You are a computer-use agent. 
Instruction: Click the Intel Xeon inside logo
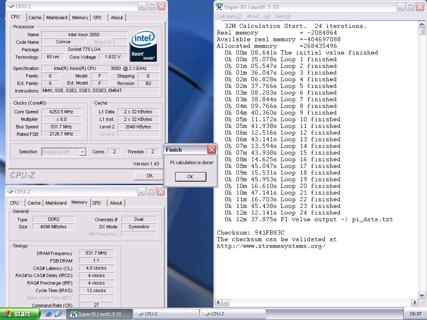point(143,46)
